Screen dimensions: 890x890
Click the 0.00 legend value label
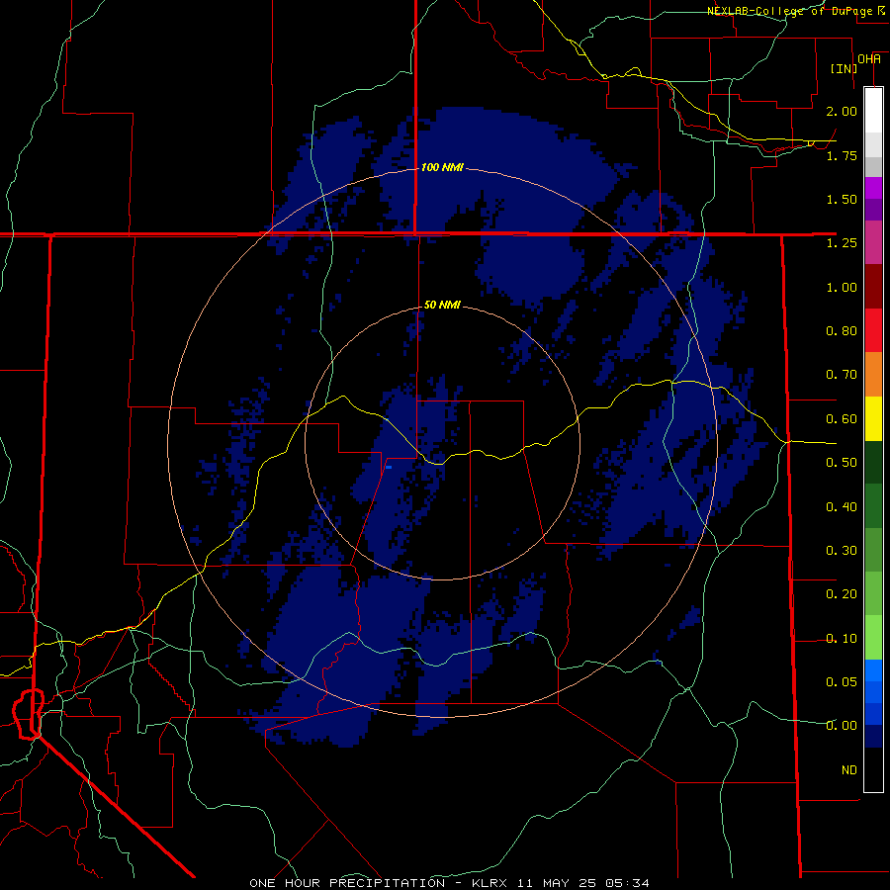tap(842, 726)
